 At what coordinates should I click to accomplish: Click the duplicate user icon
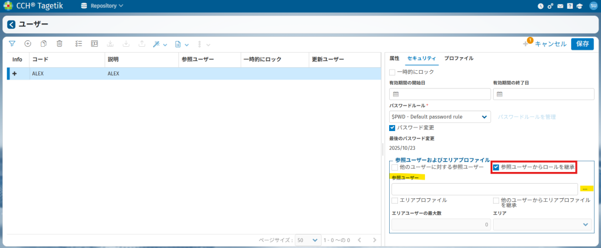[x=43, y=44]
